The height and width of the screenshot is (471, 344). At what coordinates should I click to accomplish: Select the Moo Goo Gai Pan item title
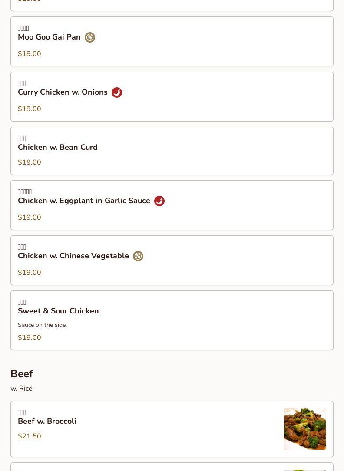point(49,37)
